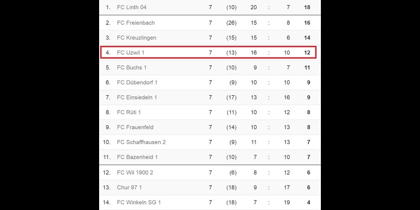
Task: Click FC Linth 04's 18 points value
Action: pyautogui.click(x=307, y=8)
